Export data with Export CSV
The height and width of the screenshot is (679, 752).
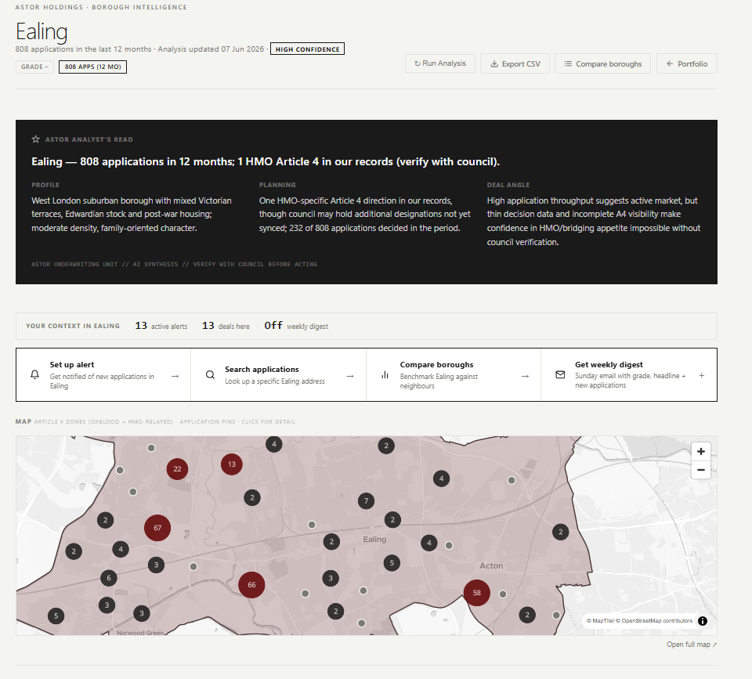[x=515, y=63]
